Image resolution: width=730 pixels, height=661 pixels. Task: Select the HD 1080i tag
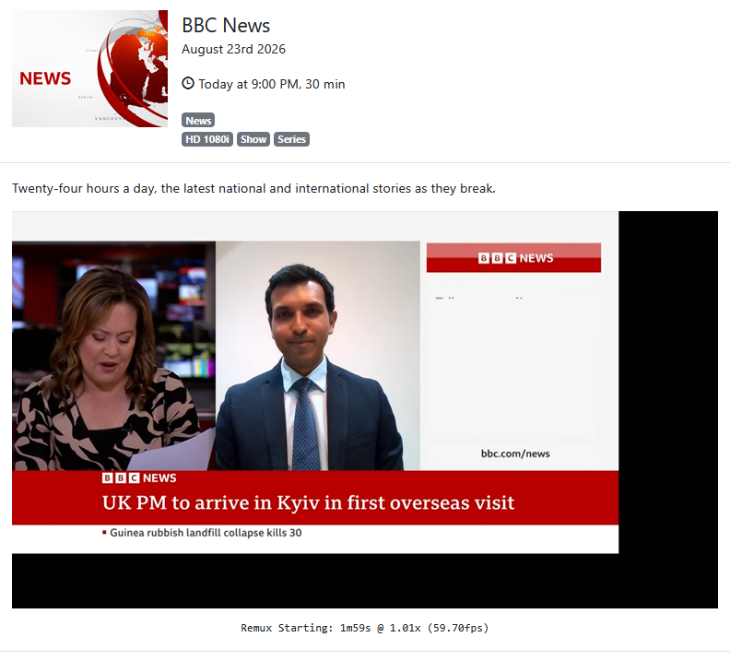(x=207, y=139)
